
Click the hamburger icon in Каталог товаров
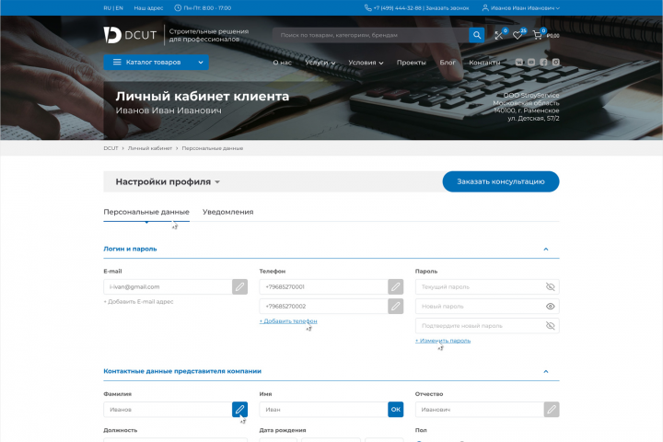coord(117,63)
